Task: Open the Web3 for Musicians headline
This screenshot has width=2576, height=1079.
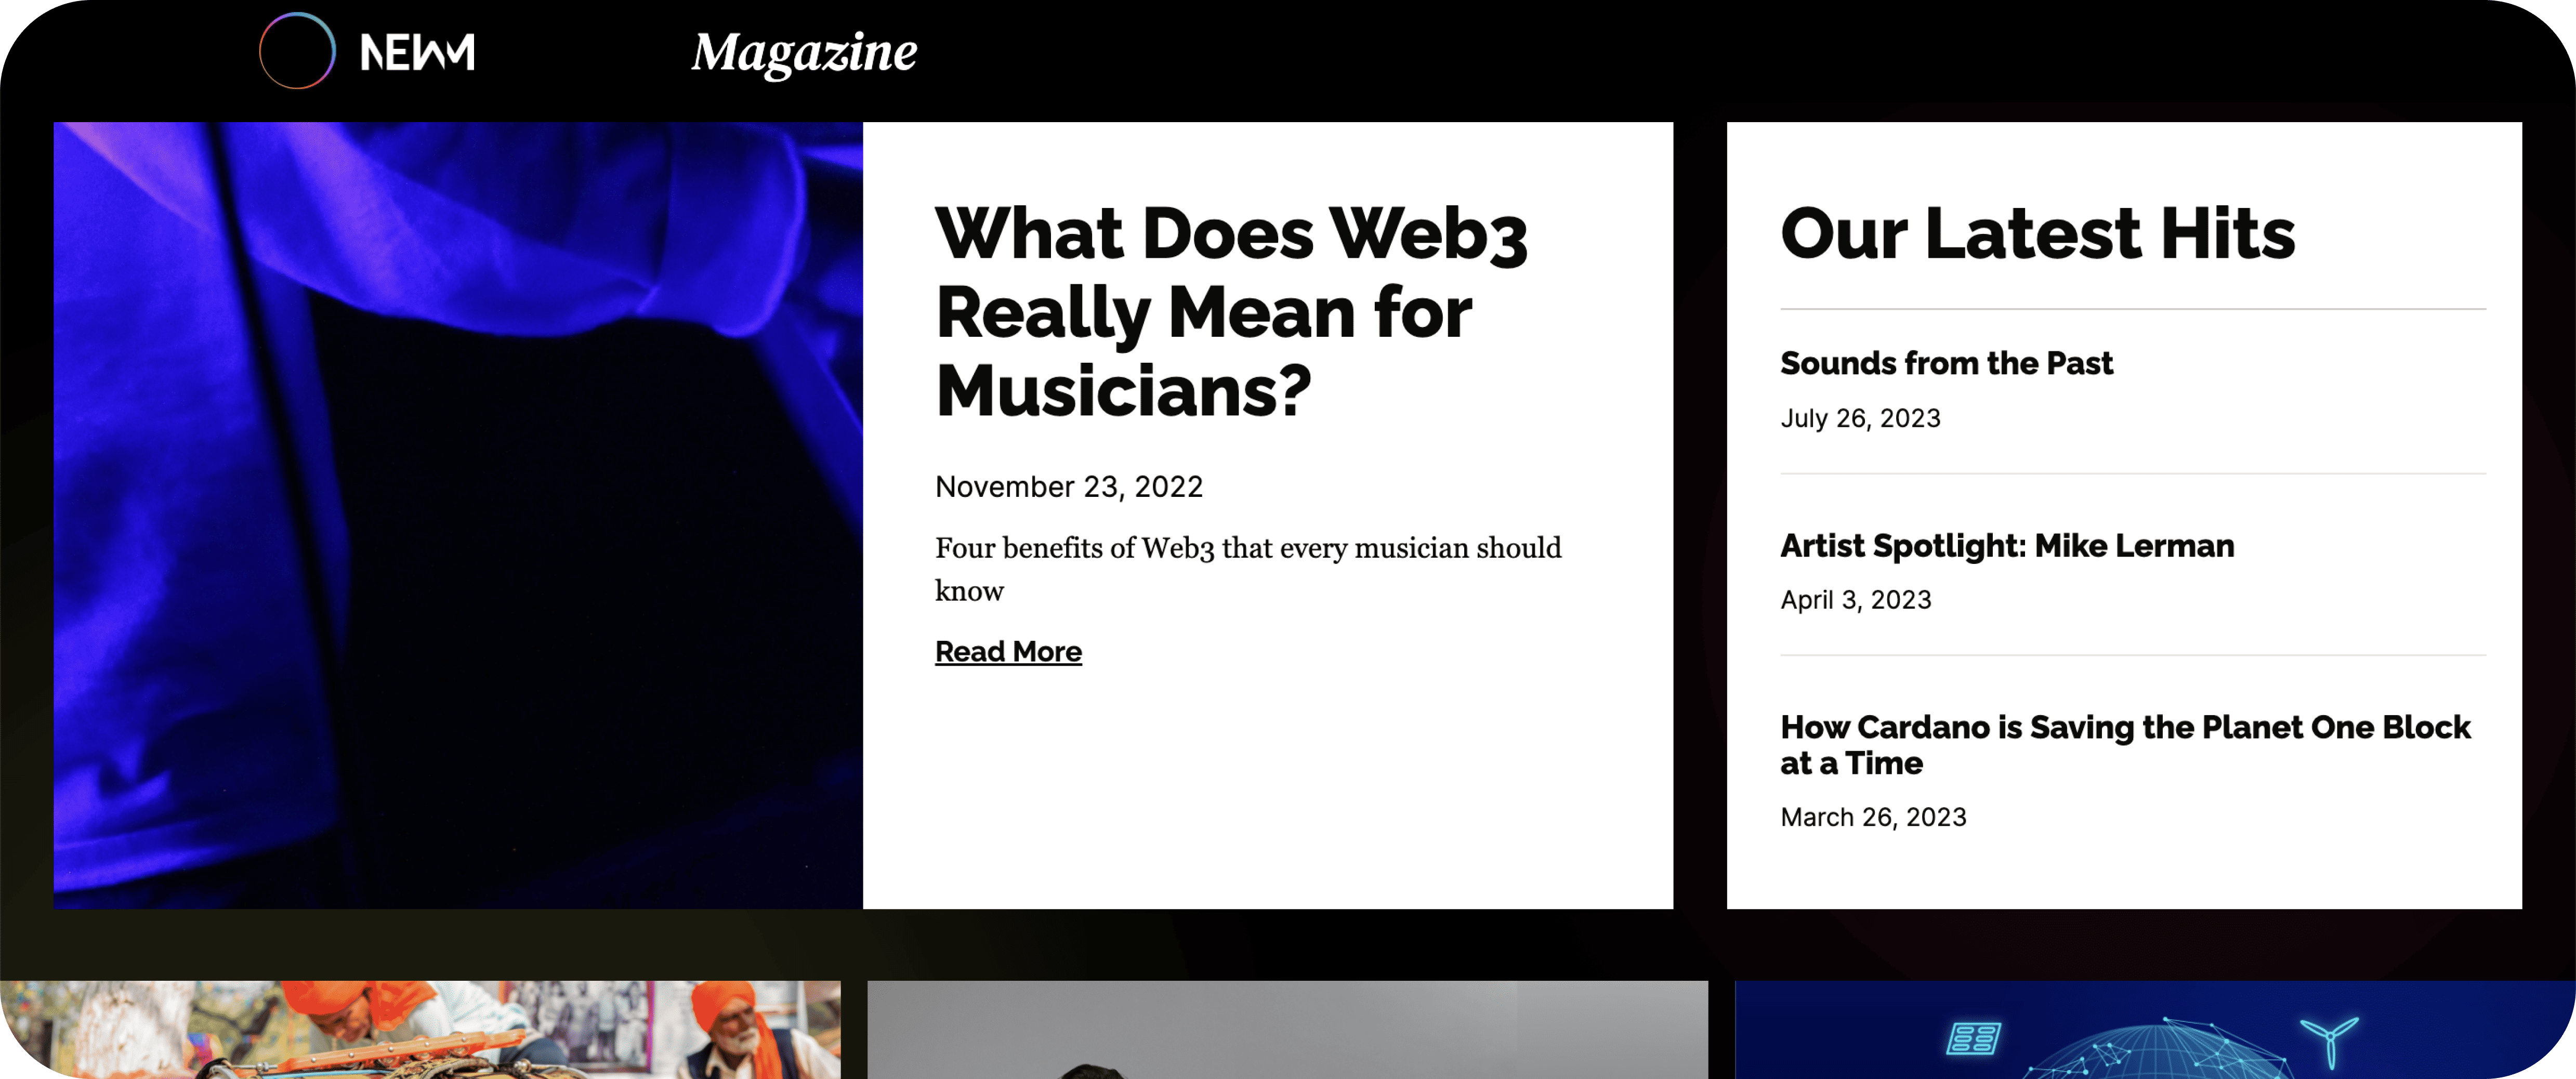Action: click(x=1231, y=311)
